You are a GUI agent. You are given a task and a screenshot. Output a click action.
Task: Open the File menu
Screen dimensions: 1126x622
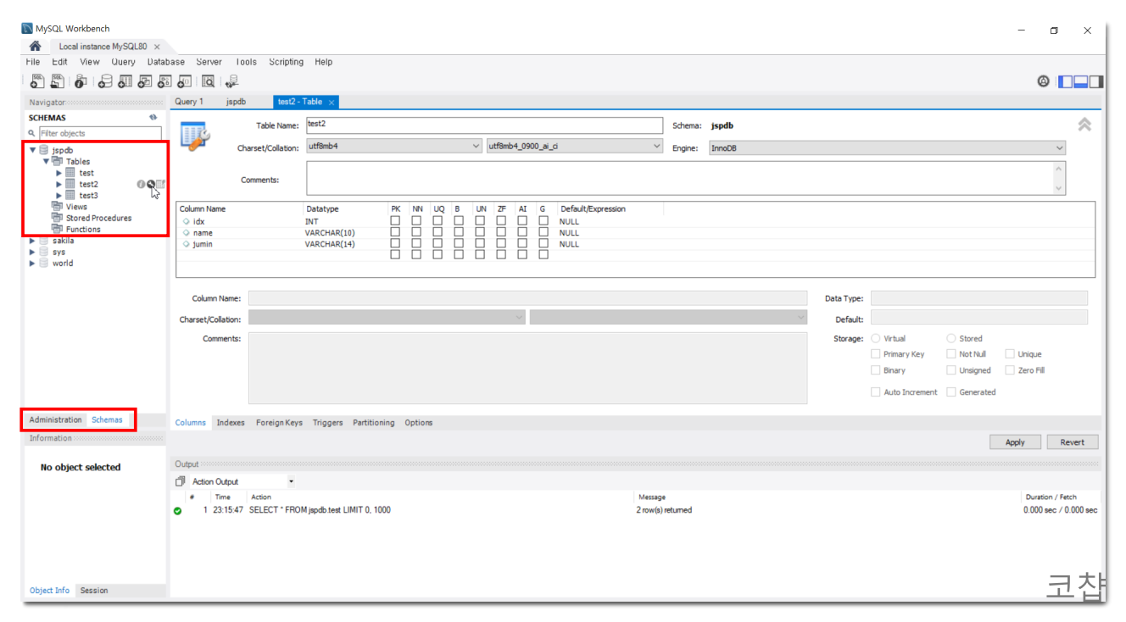[33, 62]
